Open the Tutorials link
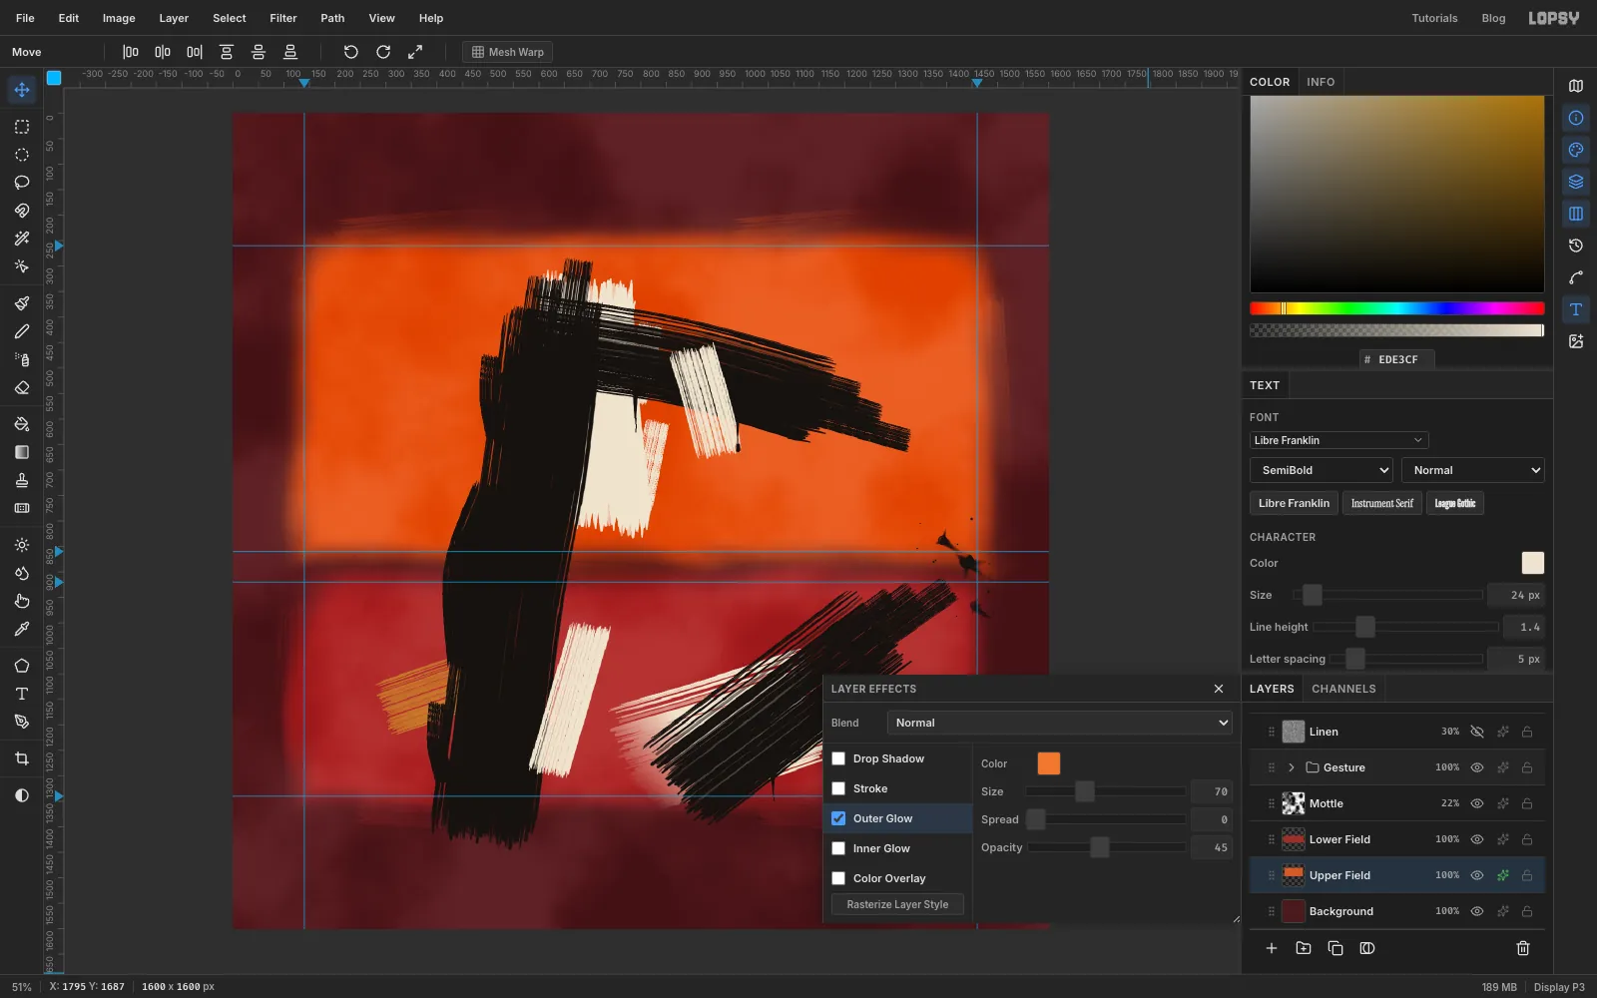1597x998 pixels. pyautogui.click(x=1434, y=18)
